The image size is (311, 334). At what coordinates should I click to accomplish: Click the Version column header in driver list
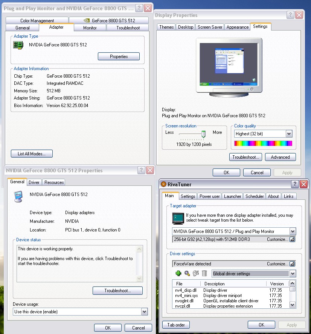pyautogui.click(x=277, y=284)
